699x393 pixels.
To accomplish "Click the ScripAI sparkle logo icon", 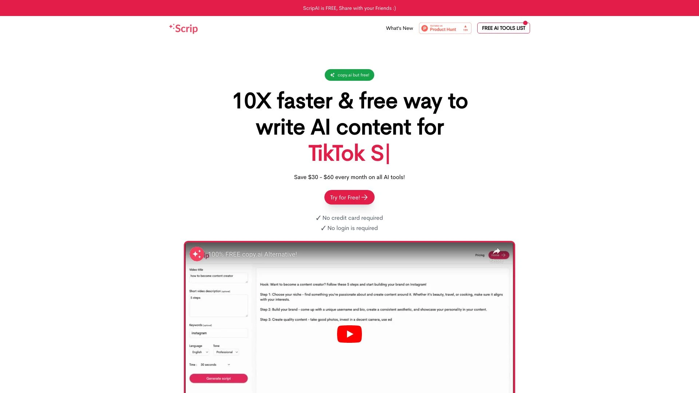I will point(172,27).
